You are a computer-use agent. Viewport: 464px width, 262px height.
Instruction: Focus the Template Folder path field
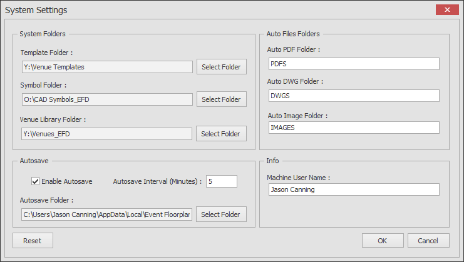coord(107,67)
